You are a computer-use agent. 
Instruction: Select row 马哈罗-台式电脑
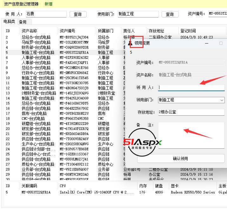[36, 42]
